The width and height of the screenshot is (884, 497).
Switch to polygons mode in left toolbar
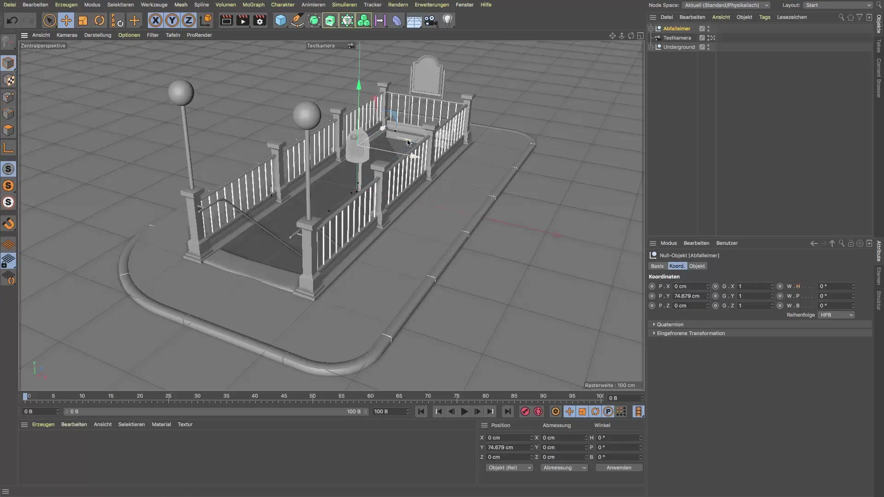coord(8,130)
